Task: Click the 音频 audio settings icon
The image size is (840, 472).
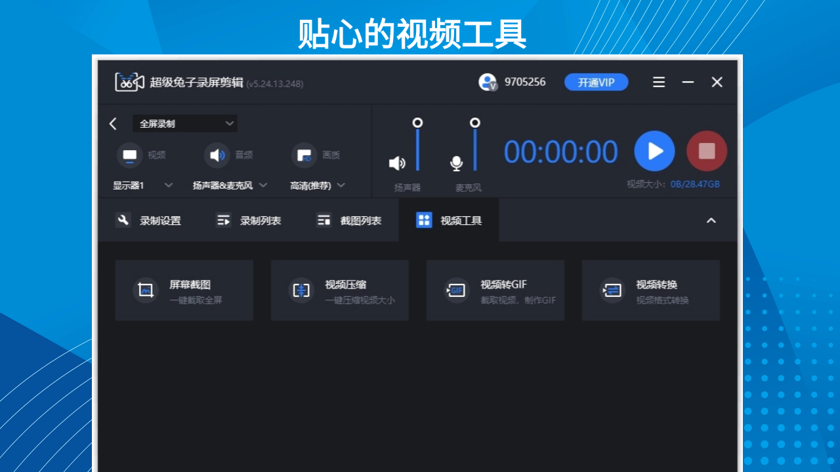Action: pos(216,155)
